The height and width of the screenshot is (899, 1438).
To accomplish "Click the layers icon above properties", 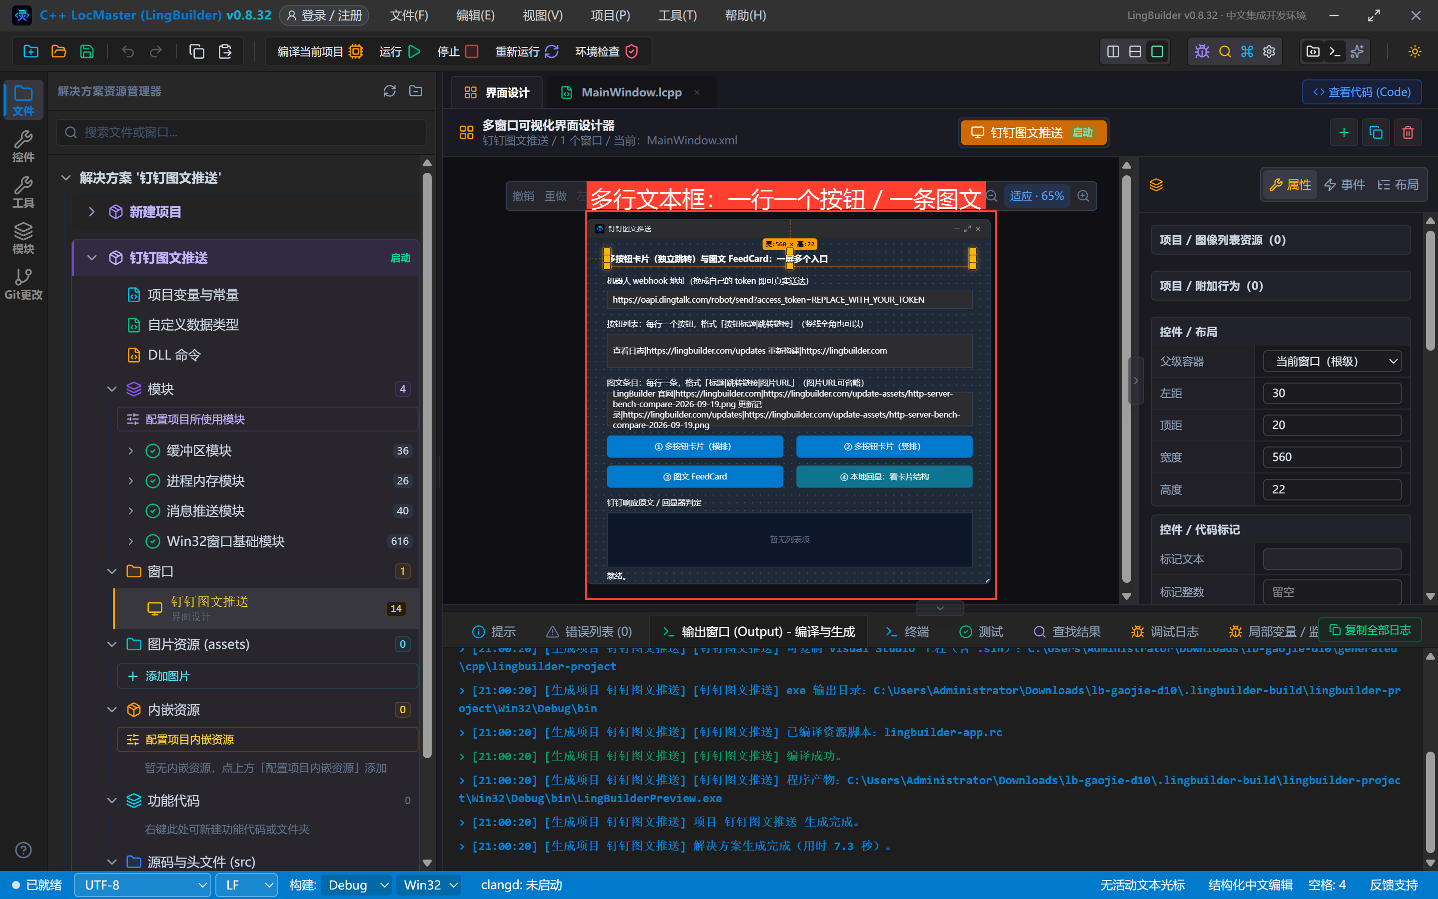I will [x=1156, y=185].
